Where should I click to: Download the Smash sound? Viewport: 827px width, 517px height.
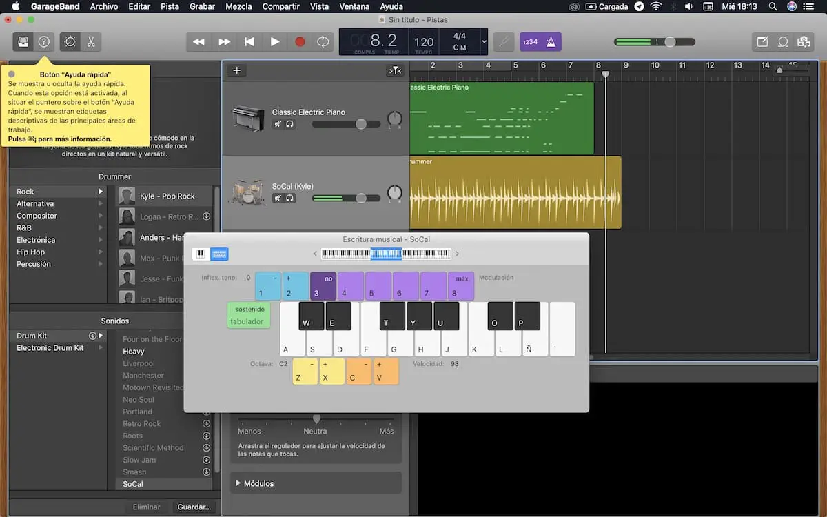coord(206,472)
